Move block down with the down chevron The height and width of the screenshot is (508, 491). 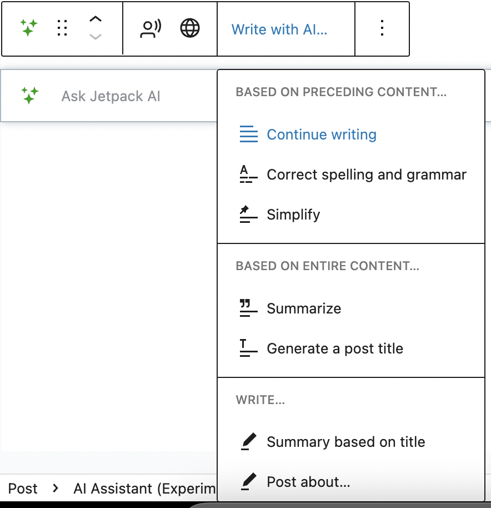pyautogui.click(x=96, y=37)
